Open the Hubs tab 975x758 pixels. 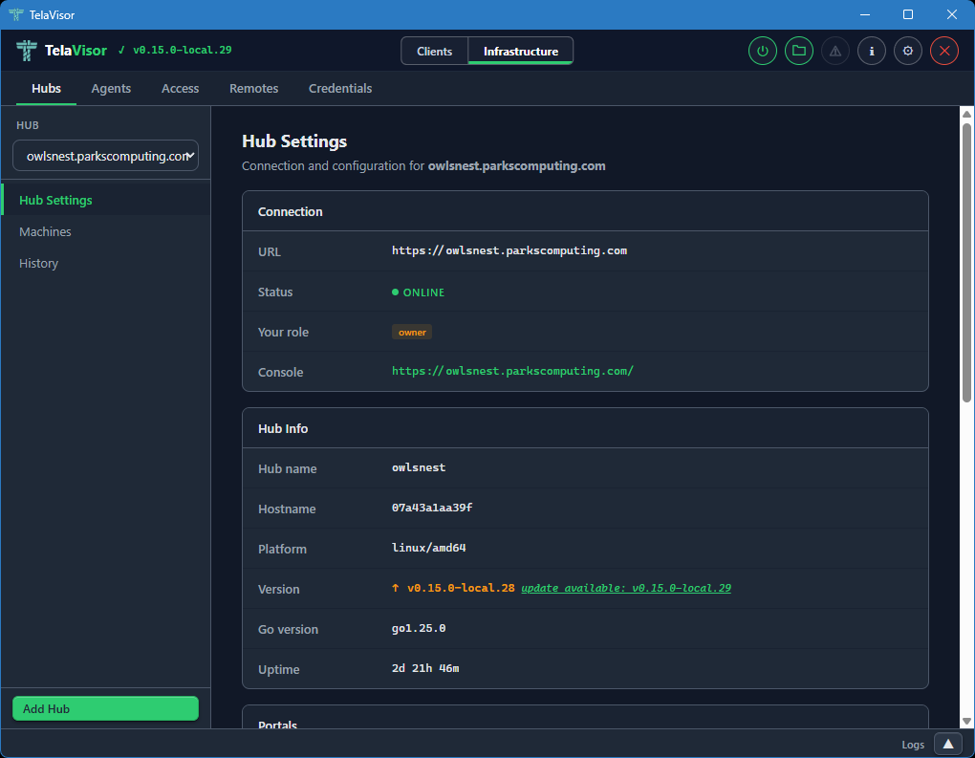(x=46, y=88)
